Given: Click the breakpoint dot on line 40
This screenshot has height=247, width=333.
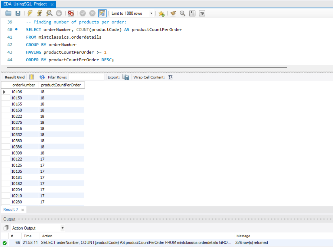Looking at the screenshot, I should pos(16,29).
